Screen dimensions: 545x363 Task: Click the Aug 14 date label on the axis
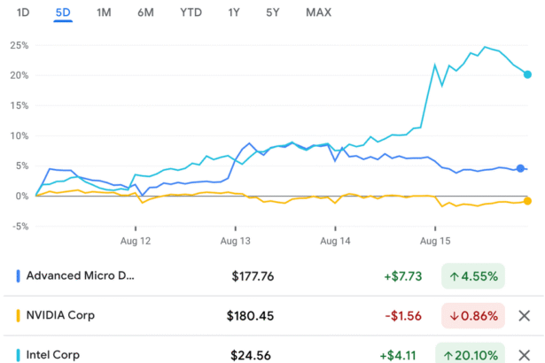(336, 240)
